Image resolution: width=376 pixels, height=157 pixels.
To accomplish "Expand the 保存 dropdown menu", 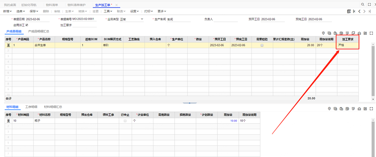I will [x=34, y=11].
